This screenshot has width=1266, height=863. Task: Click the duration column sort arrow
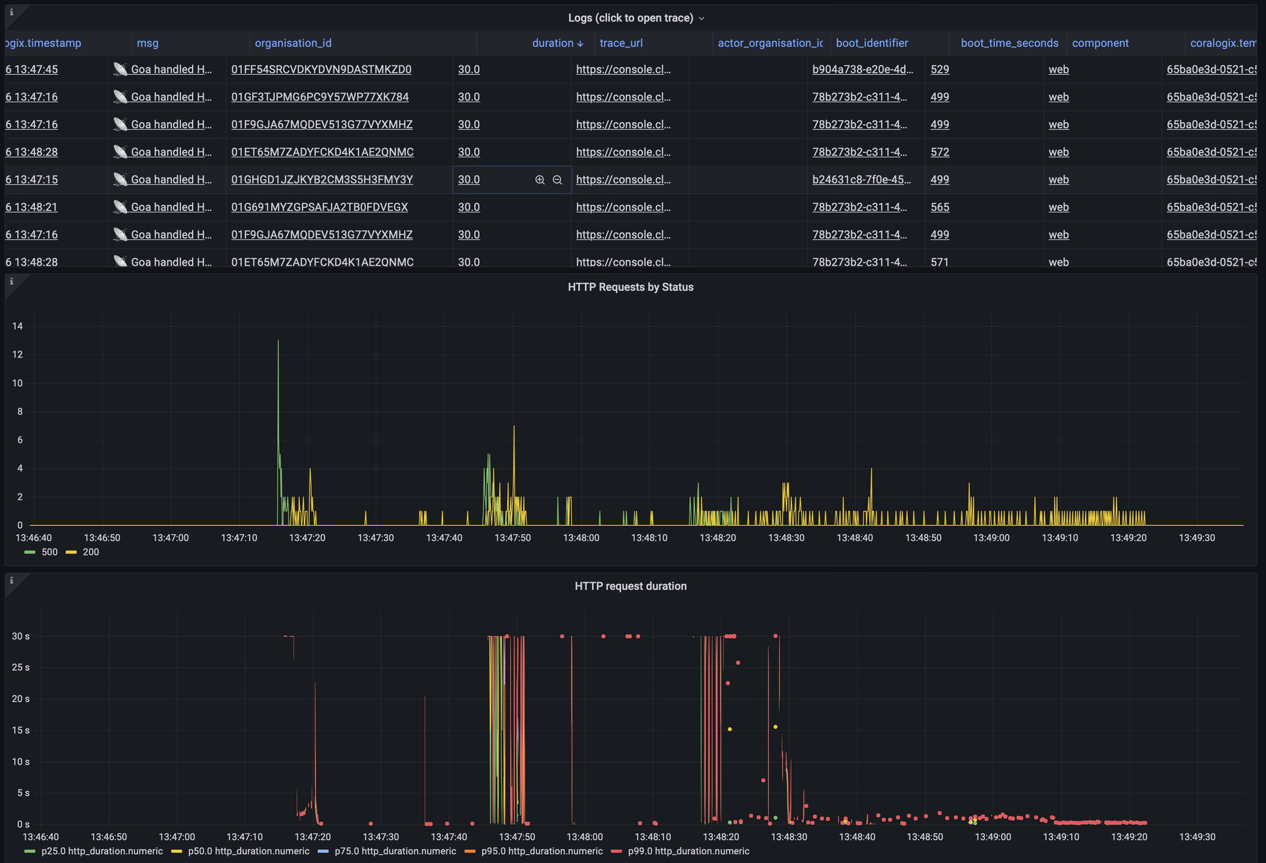tap(580, 44)
